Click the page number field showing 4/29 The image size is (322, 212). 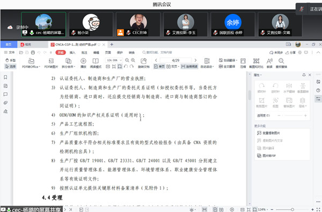point(175,60)
